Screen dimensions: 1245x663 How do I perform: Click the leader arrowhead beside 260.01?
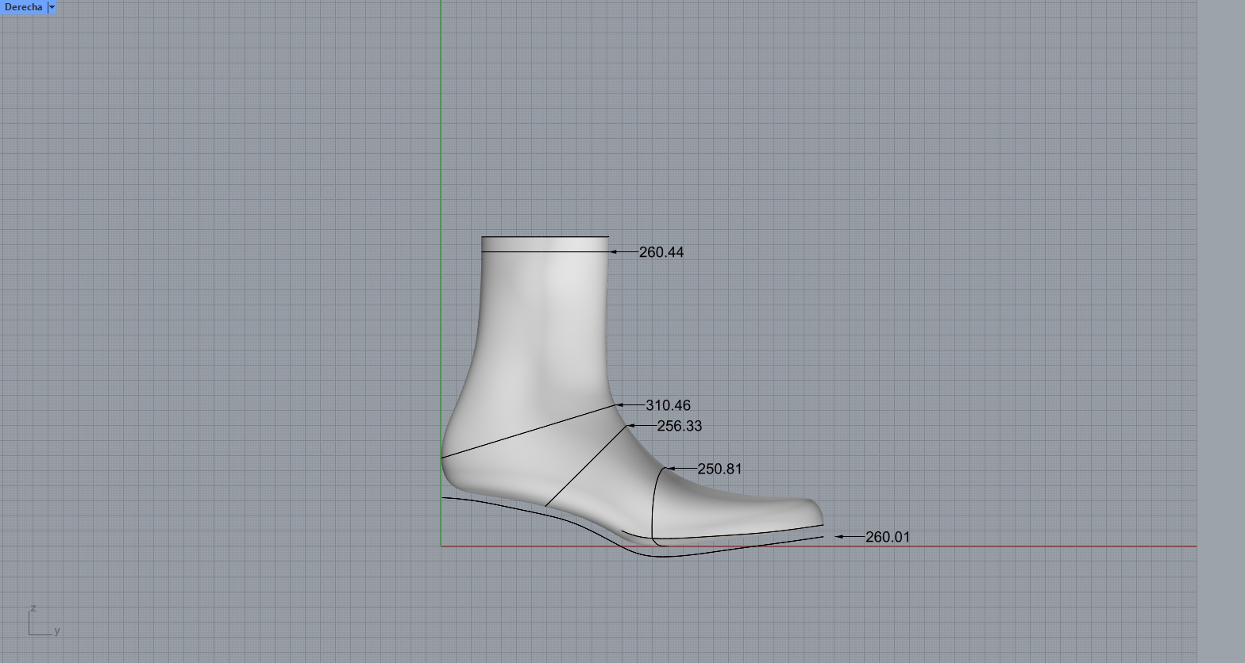(838, 537)
